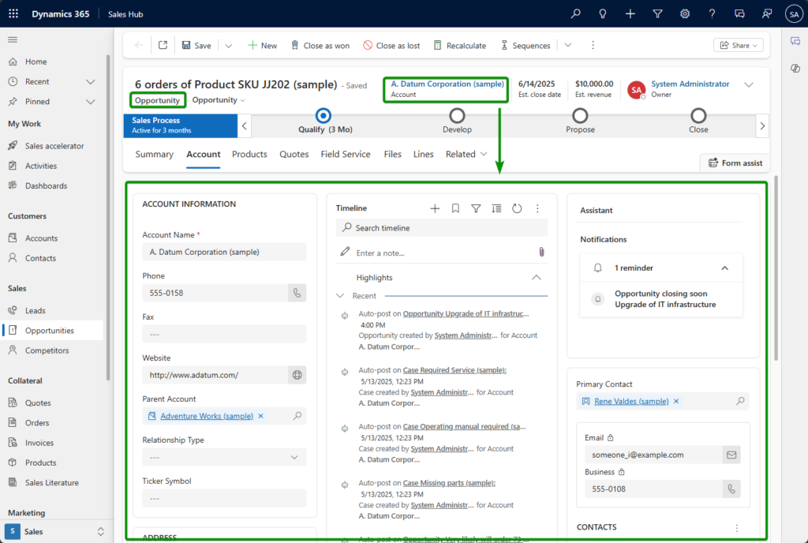Click Close as won button
This screenshot has height=543, width=808.
point(320,45)
